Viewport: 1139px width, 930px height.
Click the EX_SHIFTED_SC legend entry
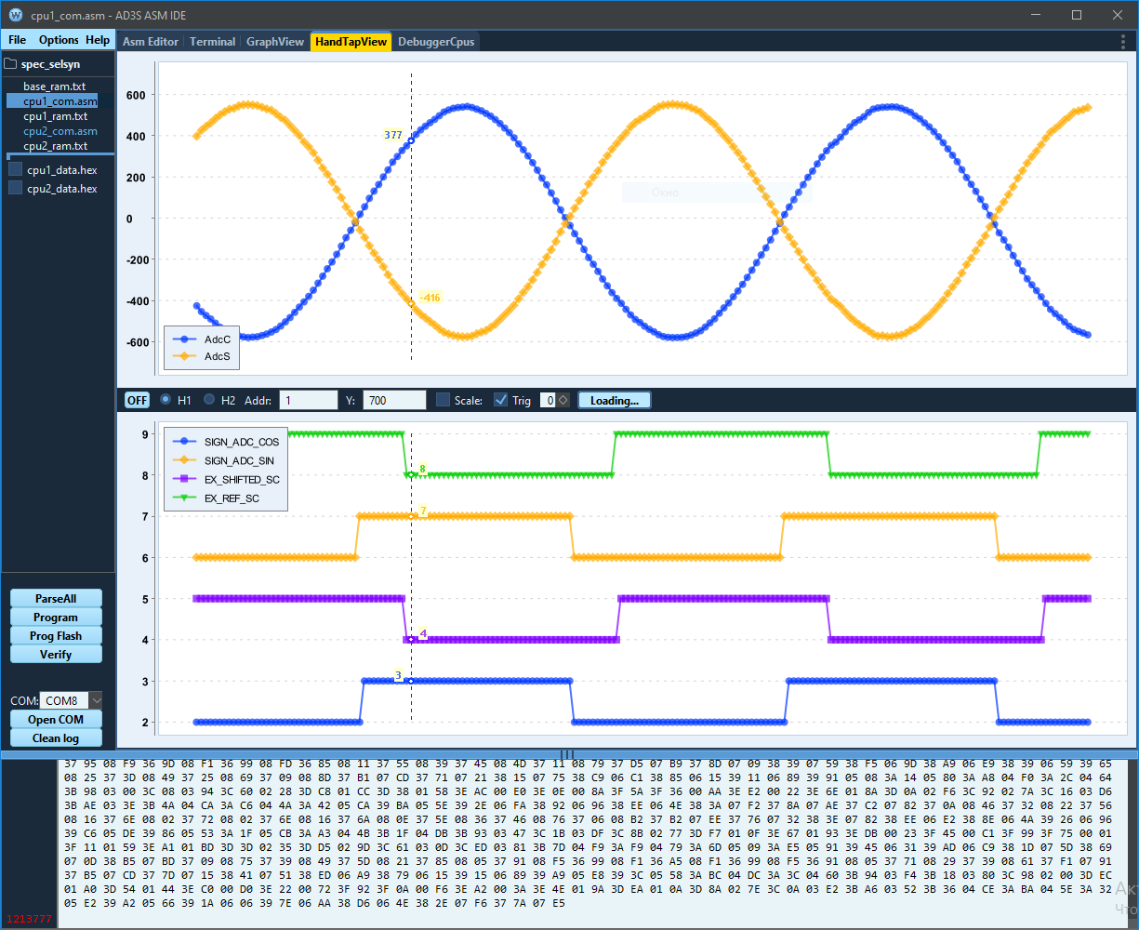tap(226, 480)
